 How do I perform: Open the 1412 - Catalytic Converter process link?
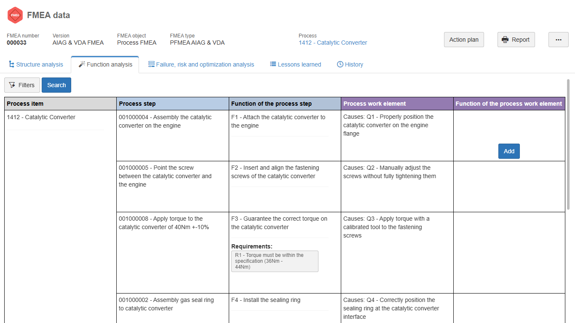(333, 43)
